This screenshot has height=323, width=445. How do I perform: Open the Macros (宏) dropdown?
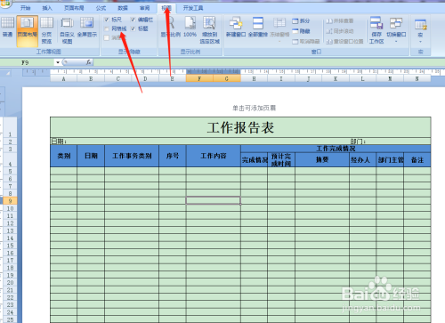tap(420, 31)
